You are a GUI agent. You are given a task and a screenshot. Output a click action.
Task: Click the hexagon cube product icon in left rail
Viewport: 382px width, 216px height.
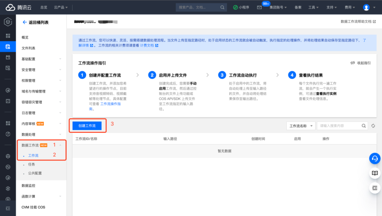click(x=8, y=22)
